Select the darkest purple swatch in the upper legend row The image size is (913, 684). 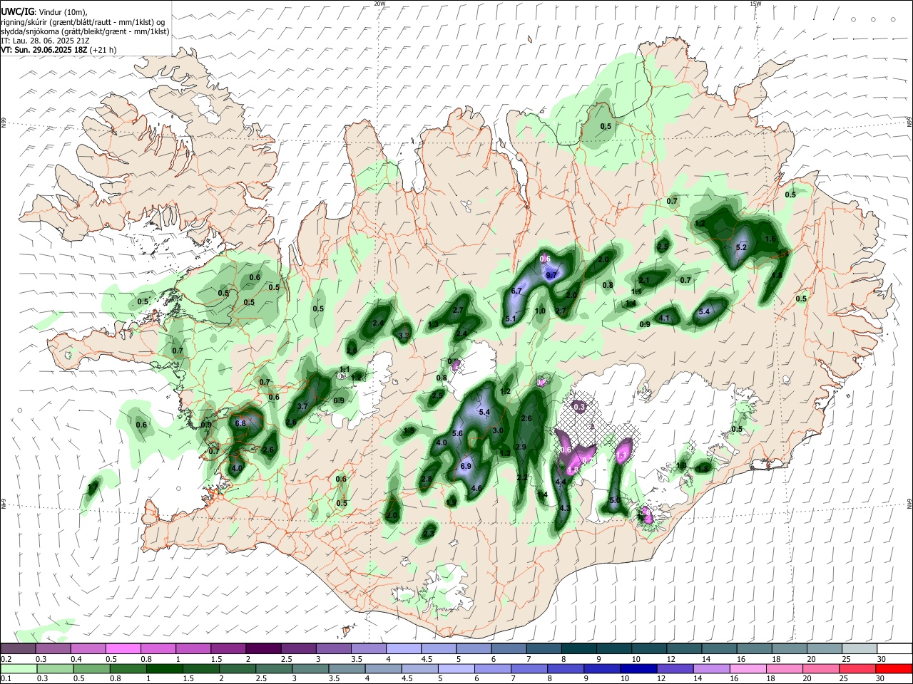click(x=262, y=649)
